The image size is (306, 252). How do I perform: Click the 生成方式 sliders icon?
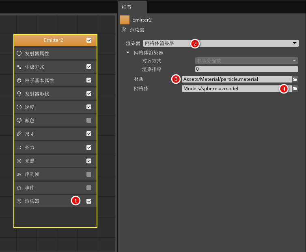[19, 67]
